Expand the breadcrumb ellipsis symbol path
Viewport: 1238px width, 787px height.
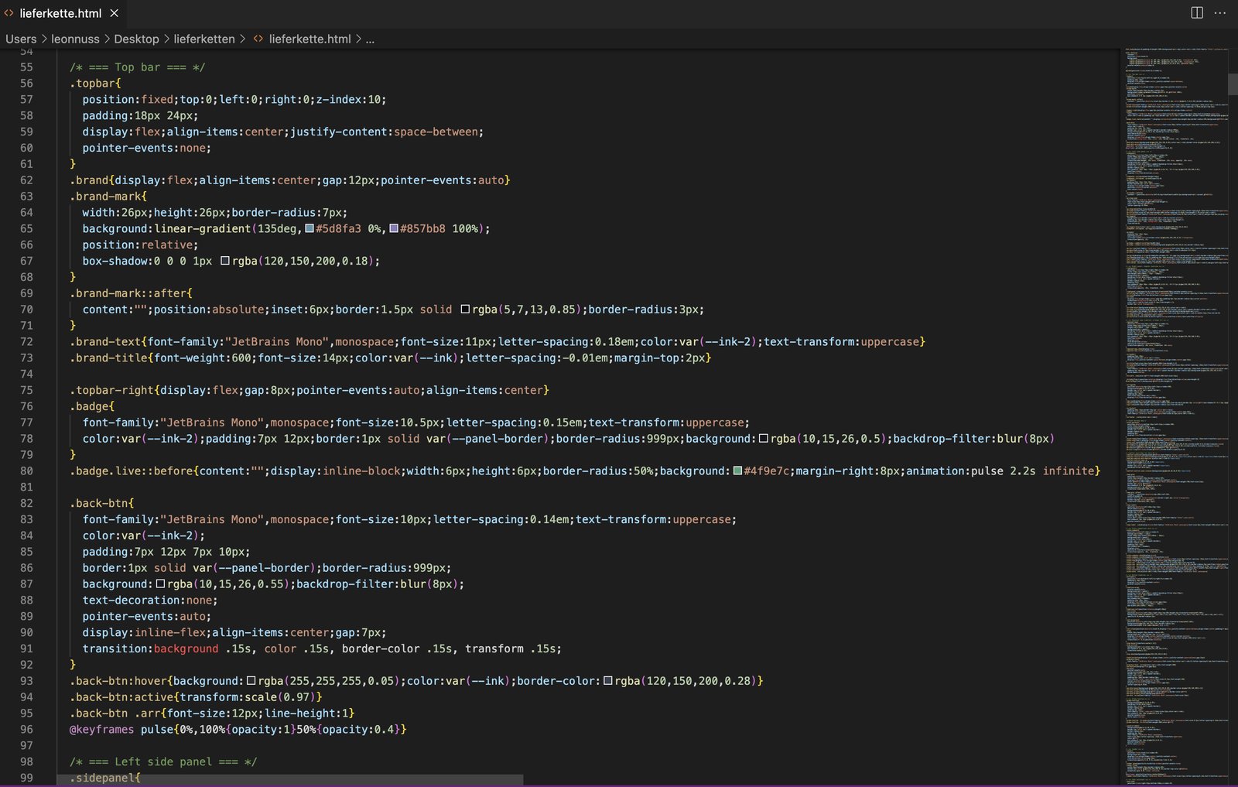370,39
